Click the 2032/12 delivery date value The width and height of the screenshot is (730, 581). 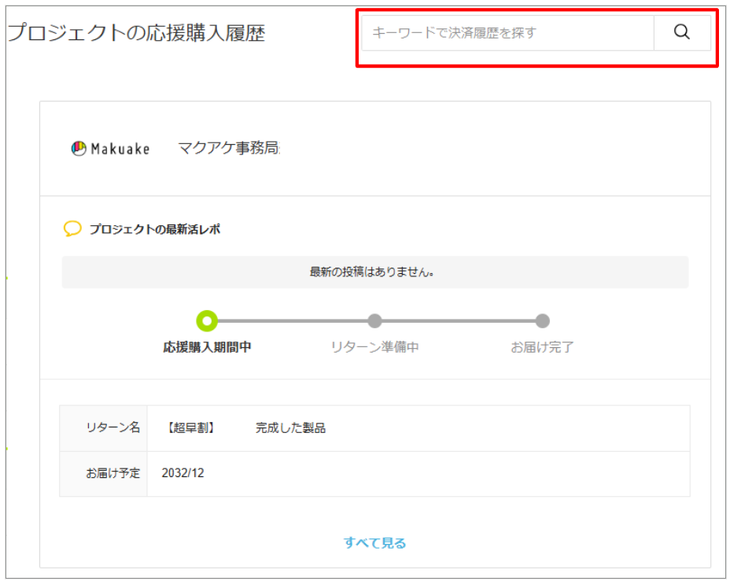(183, 473)
